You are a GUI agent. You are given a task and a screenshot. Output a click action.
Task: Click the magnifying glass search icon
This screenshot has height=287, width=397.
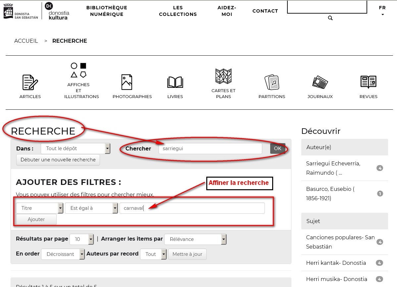[x=330, y=18]
